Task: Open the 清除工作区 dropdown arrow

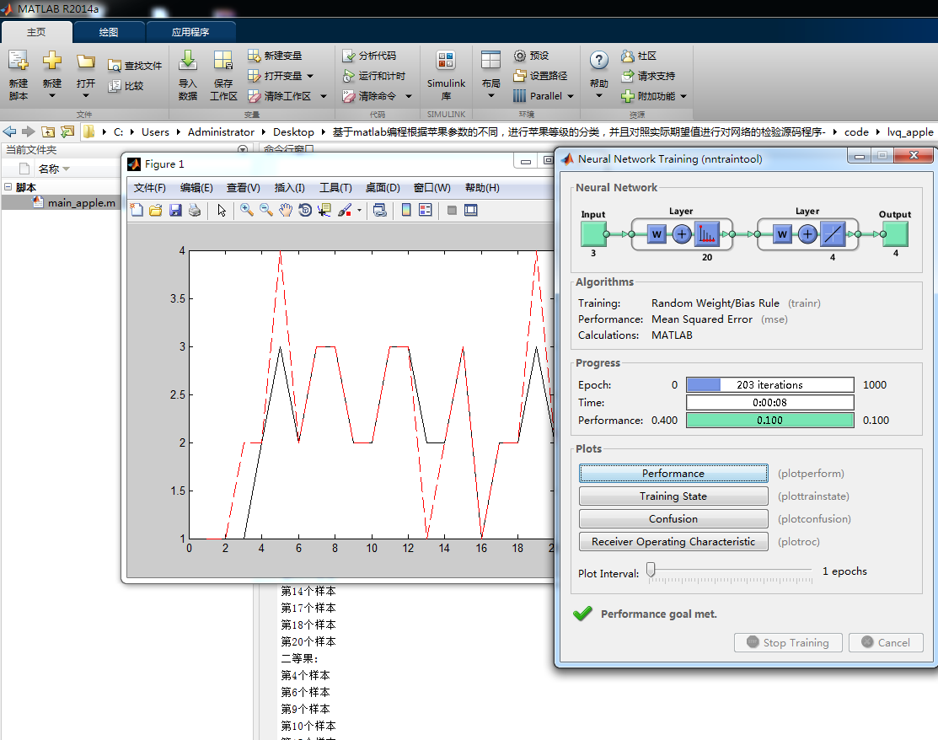Action: point(324,96)
